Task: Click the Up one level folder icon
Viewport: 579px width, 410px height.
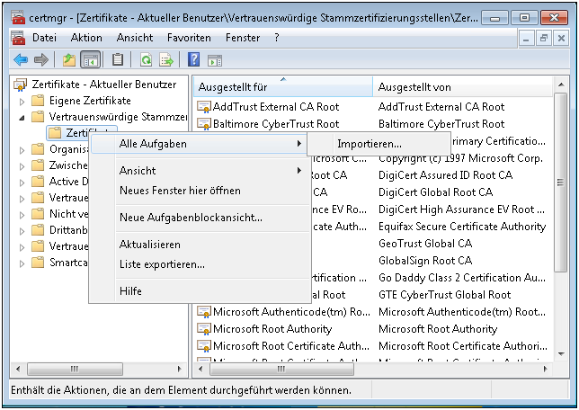Action: point(68,59)
